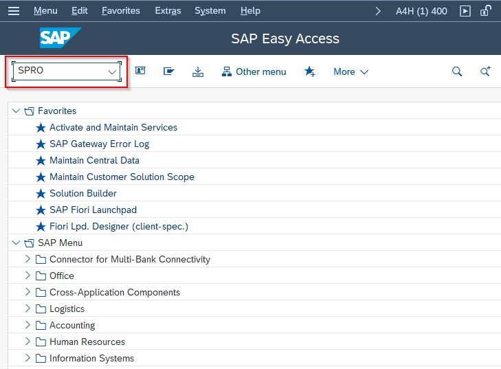Click the Information Systems folder icon

pos(41,359)
